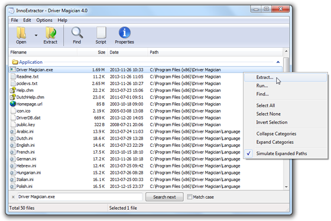Viewport: 331px width, 221px height.
Task: Expand the Open button dropdown arrow
Action: tap(36, 35)
